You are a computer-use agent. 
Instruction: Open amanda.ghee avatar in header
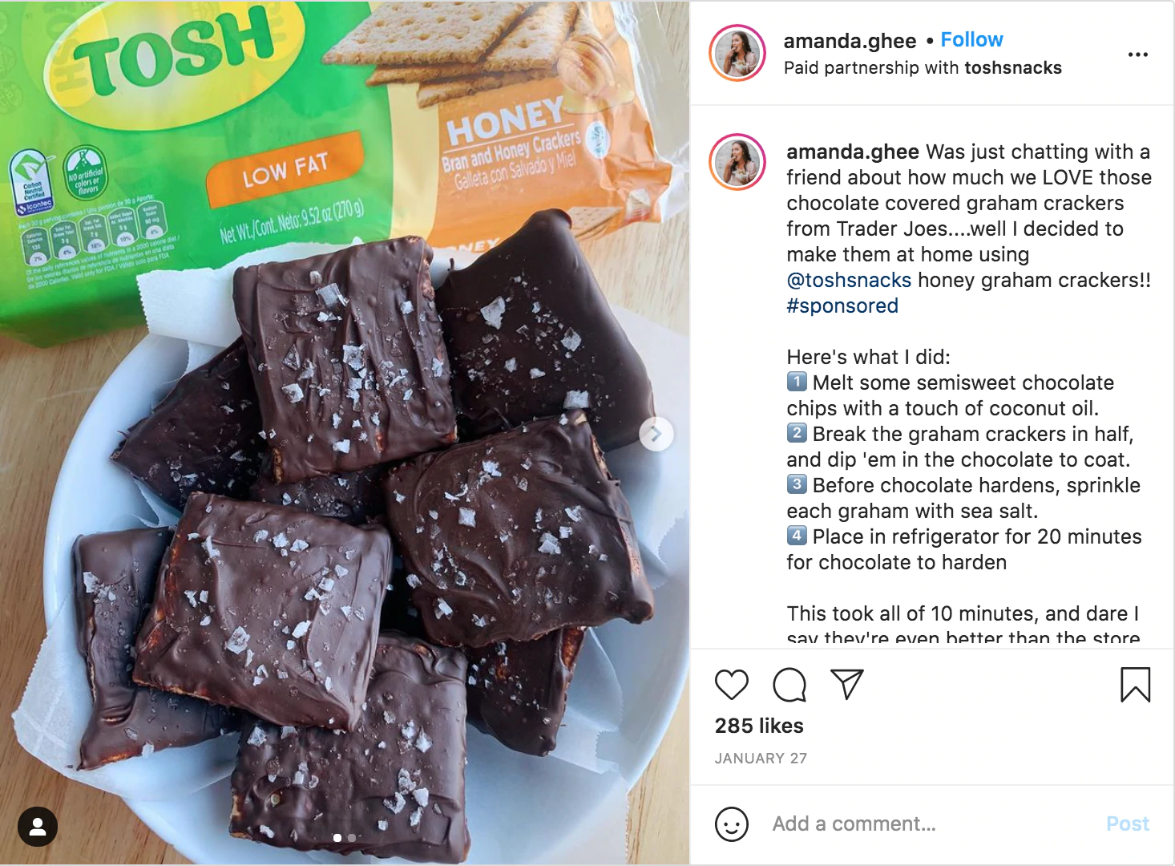[x=737, y=54]
